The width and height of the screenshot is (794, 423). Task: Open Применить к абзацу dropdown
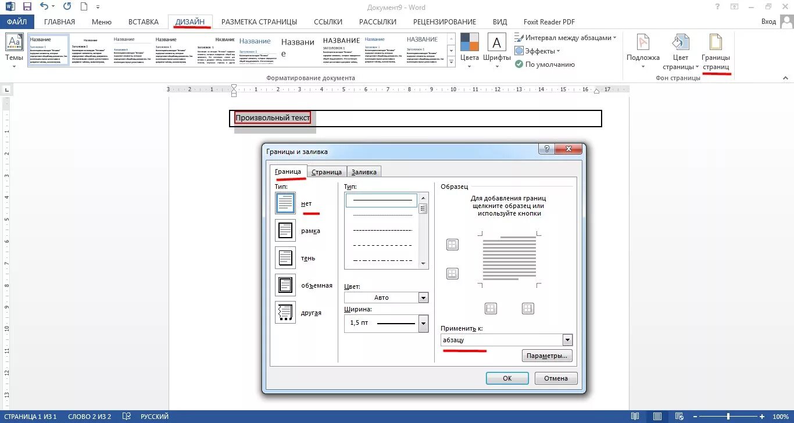click(507, 340)
